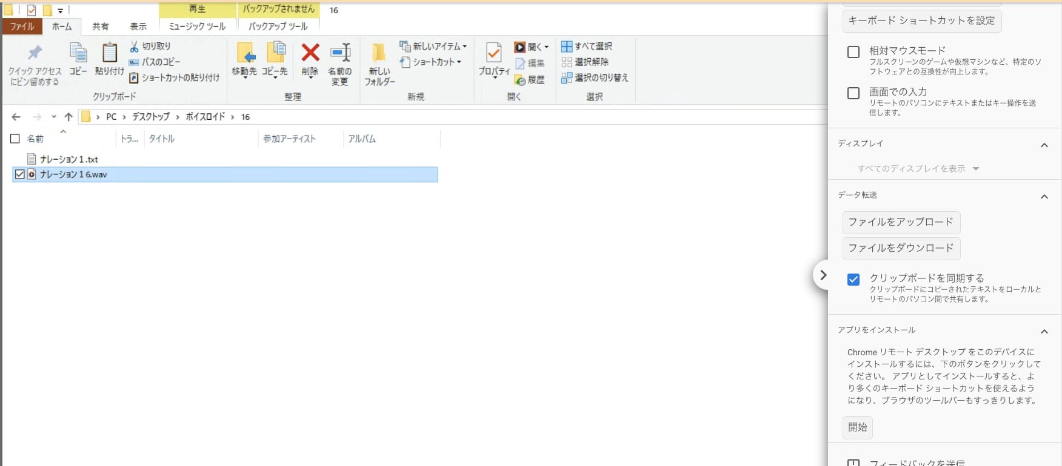The width and height of the screenshot is (1062, 466).
Task: Click Copy path (パスのコピー) command
Action: pos(155,62)
